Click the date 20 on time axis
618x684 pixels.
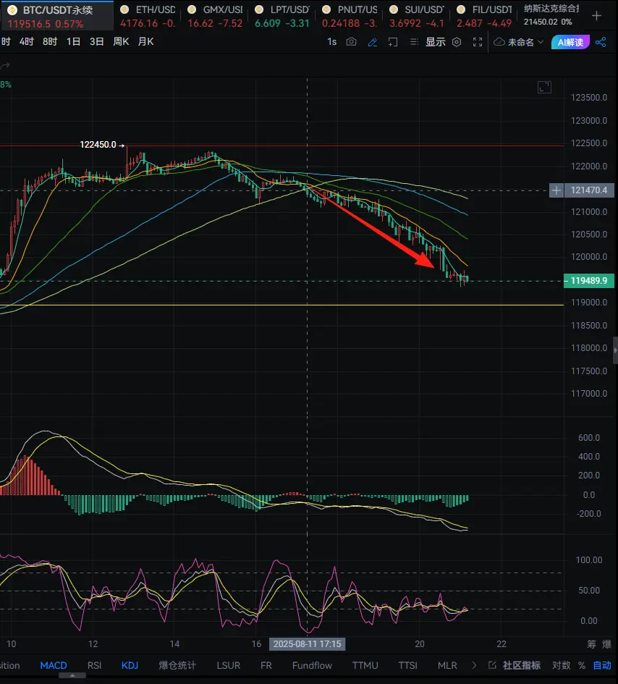pyautogui.click(x=420, y=644)
